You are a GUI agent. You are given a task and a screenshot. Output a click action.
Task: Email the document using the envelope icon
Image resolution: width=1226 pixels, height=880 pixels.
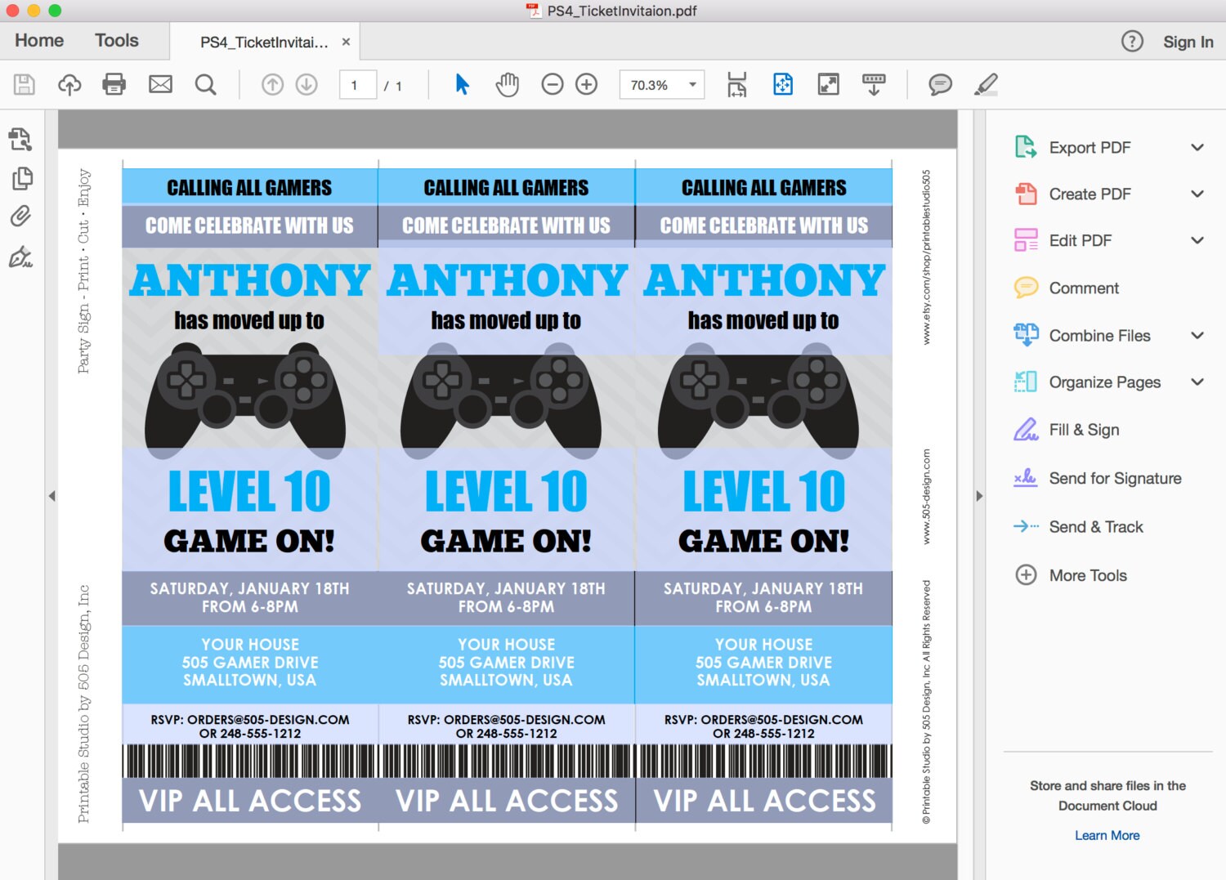(x=159, y=84)
